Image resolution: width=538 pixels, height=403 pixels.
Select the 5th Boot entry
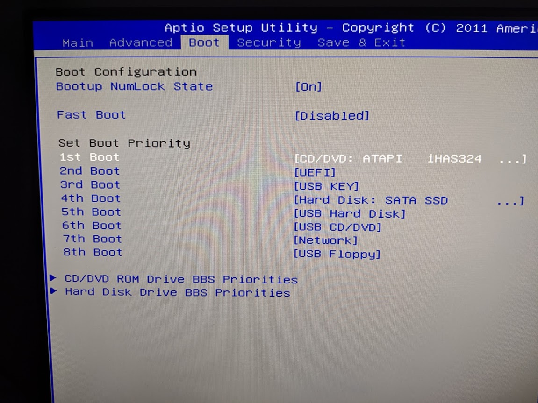coord(91,212)
